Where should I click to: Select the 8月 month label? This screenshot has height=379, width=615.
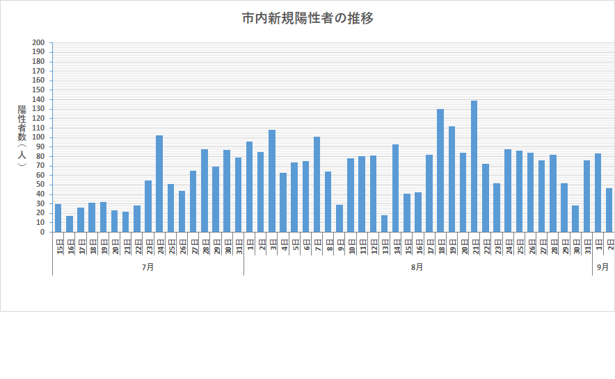click(x=417, y=267)
